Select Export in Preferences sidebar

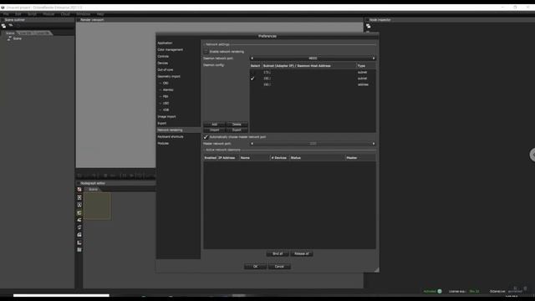pos(162,123)
